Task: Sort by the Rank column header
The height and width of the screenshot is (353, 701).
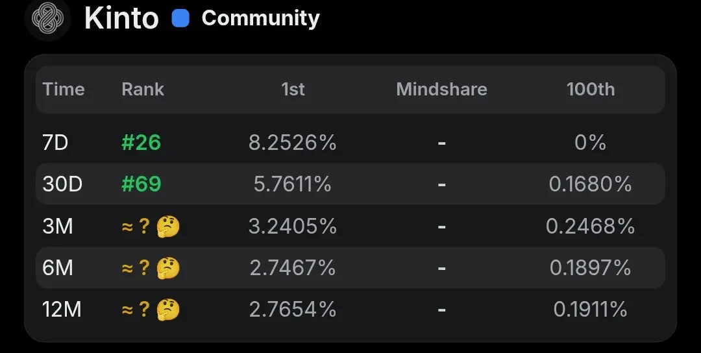Action: pos(143,90)
